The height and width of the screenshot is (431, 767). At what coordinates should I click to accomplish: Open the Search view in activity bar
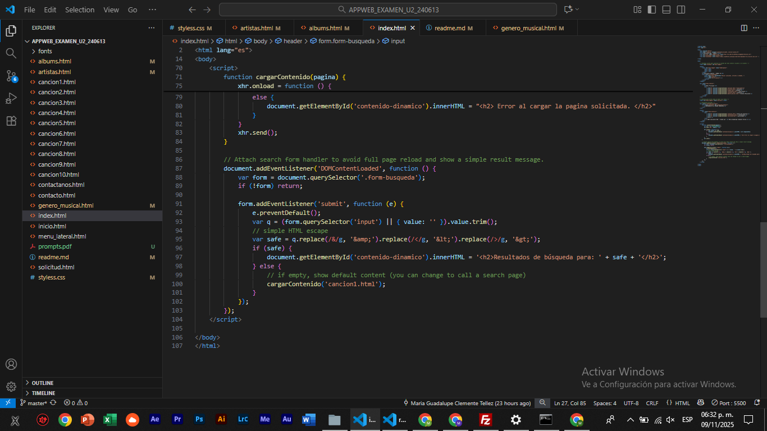[11, 53]
